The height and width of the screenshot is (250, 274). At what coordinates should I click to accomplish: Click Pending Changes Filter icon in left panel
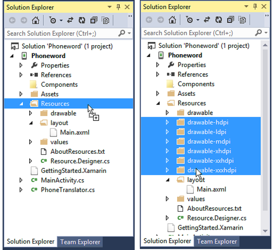(x=53, y=20)
